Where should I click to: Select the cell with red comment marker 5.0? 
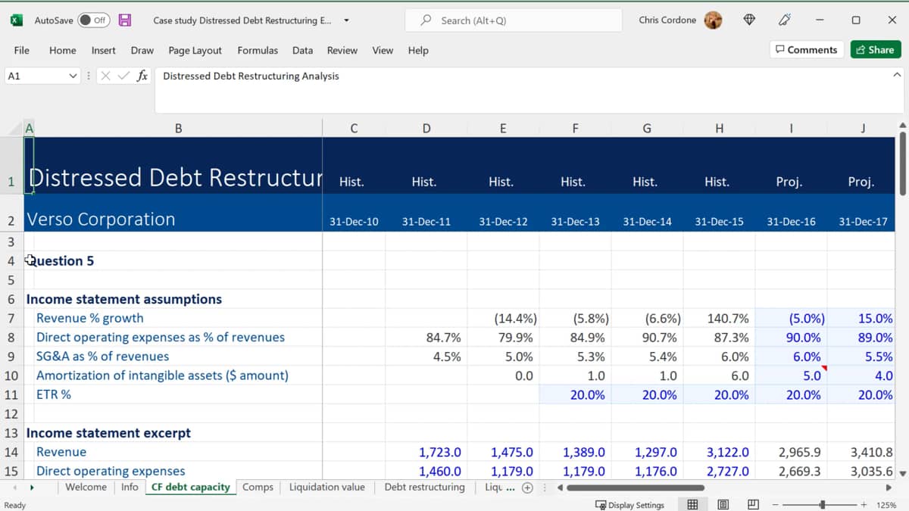click(791, 375)
